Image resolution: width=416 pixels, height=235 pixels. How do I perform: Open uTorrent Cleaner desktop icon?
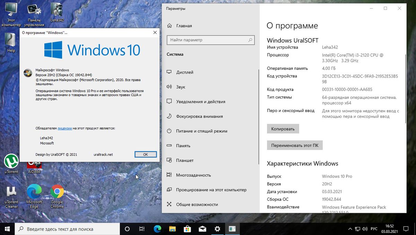point(11,197)
